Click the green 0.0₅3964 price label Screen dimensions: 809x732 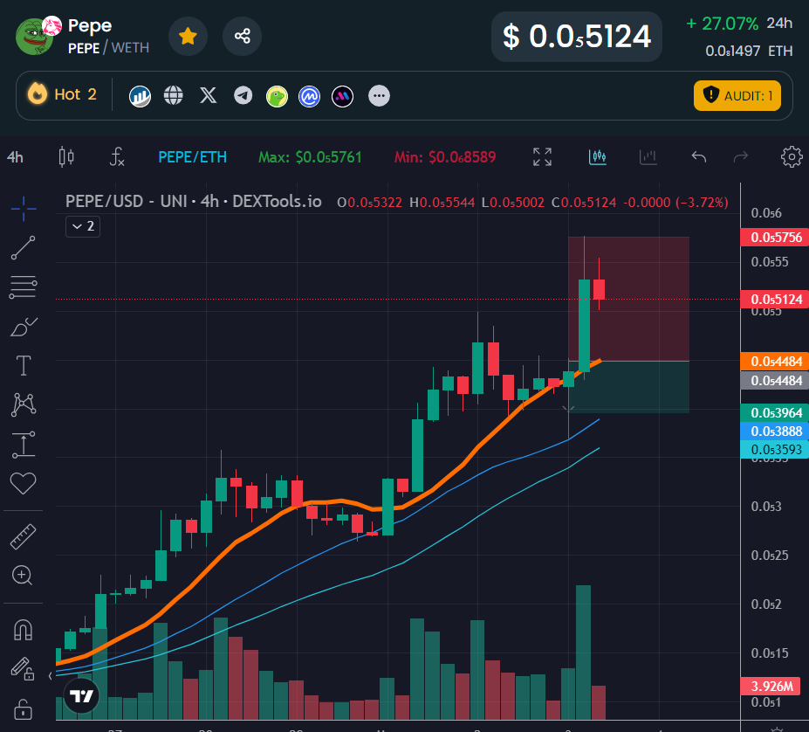click(774, 413)
